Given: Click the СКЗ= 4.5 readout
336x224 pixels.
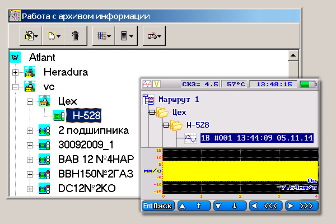Looking at the screenshot, I should point(200,84).
